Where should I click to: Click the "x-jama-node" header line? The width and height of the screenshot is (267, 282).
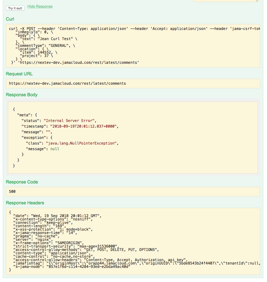72,267
